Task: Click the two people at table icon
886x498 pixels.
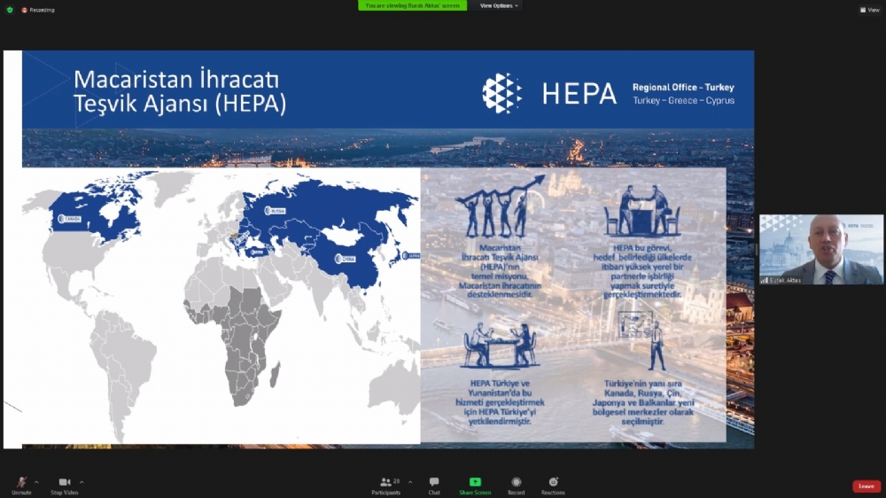Action: click(500, 345)
